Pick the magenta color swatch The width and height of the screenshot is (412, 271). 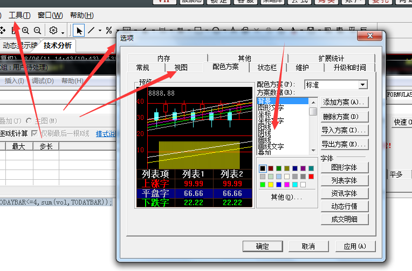click(x=287, y=185)
